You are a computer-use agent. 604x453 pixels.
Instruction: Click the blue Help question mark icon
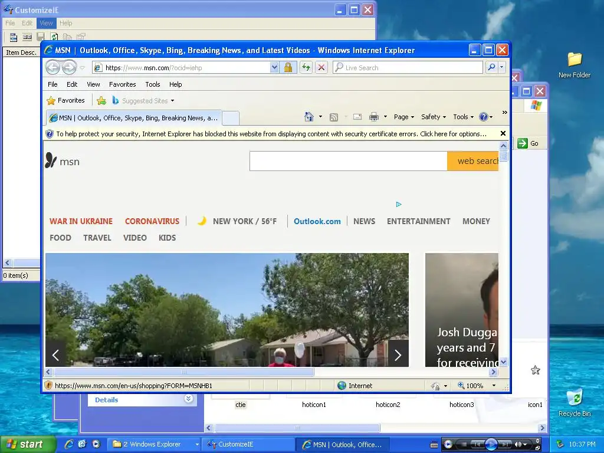(x=484, y=117)
